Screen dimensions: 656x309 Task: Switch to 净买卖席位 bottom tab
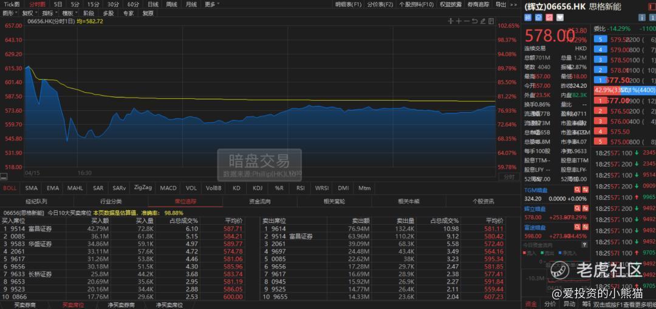point(169,305)
